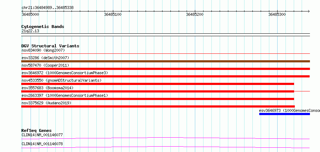The image size is (320, 152).
Task: Click the red nsv587470 variant bar
Action: [x=165, y=69]
